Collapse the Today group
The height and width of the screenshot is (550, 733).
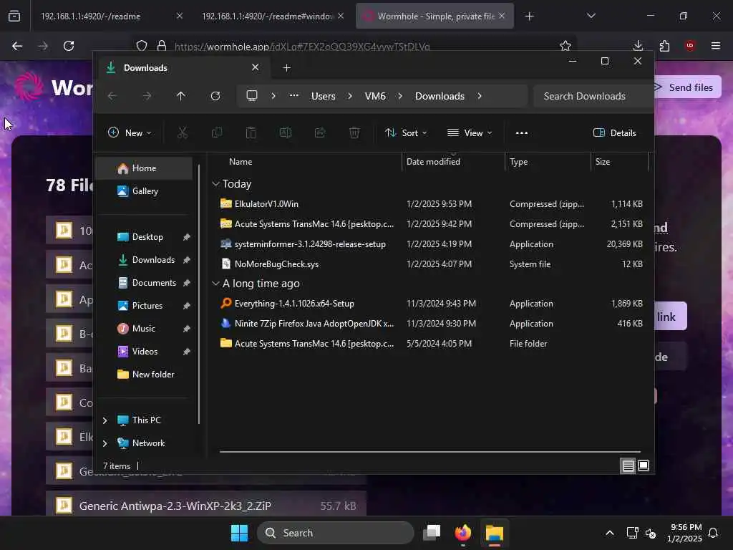point(215,184)
